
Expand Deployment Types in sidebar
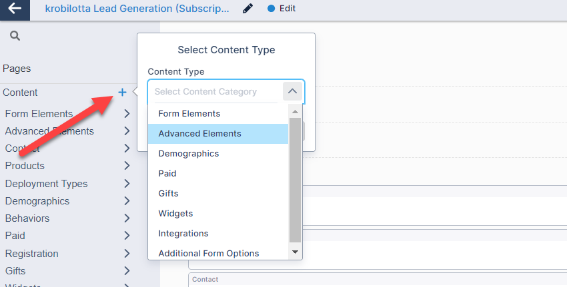click(x=127, y=184)
